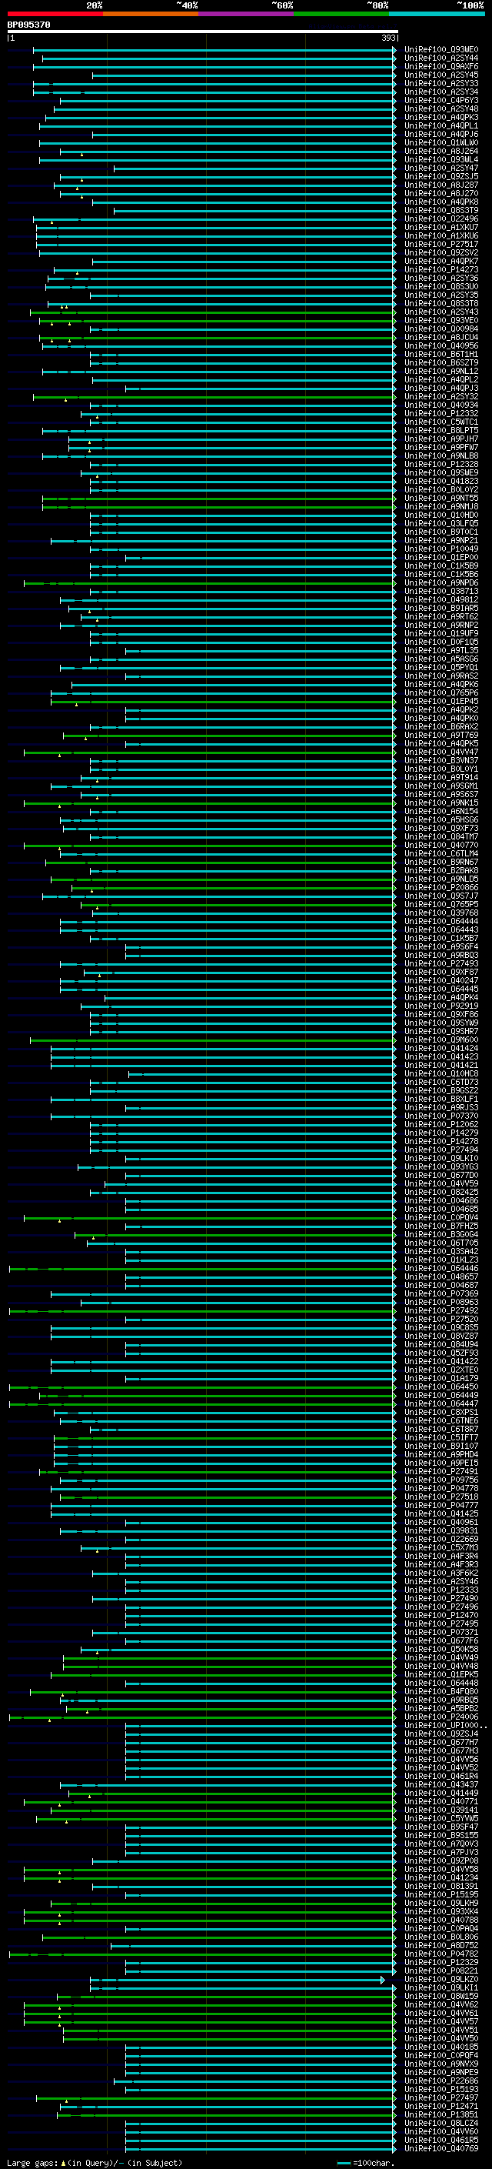Image resolution: width=492 pixels, height=2169 pixels.
Task: Open hit UniRef100_A2SY48
Action: pyautogui.click(x=440, y=108)
